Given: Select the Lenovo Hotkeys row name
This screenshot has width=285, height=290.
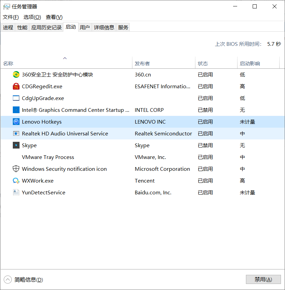Looking at the screenshot, I should tap(42, 122).
